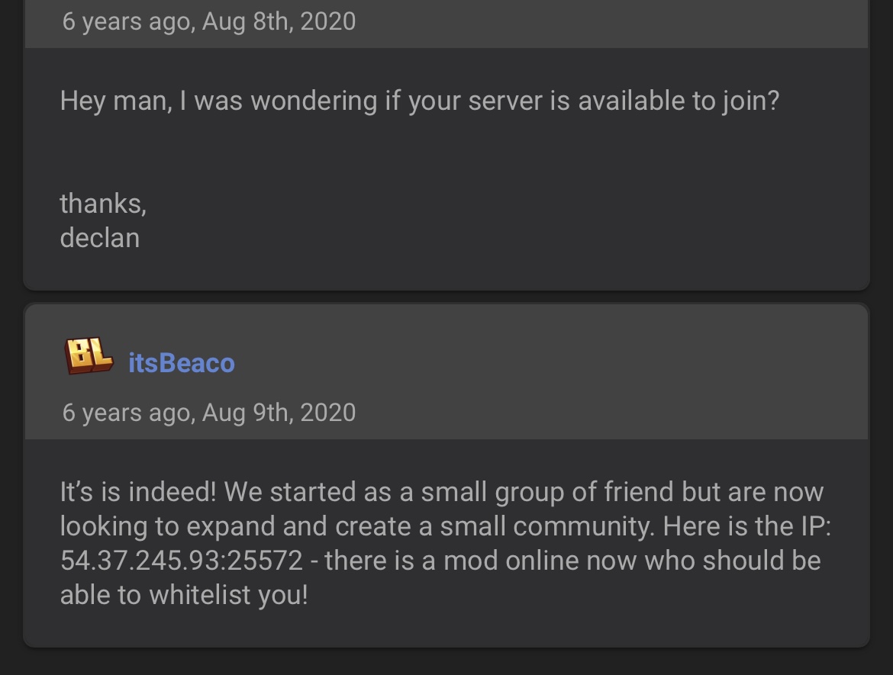Screen dimensions: 893x675
Task: Click the server IP address 54.37.245.93:25572
Action: (181, 561)
